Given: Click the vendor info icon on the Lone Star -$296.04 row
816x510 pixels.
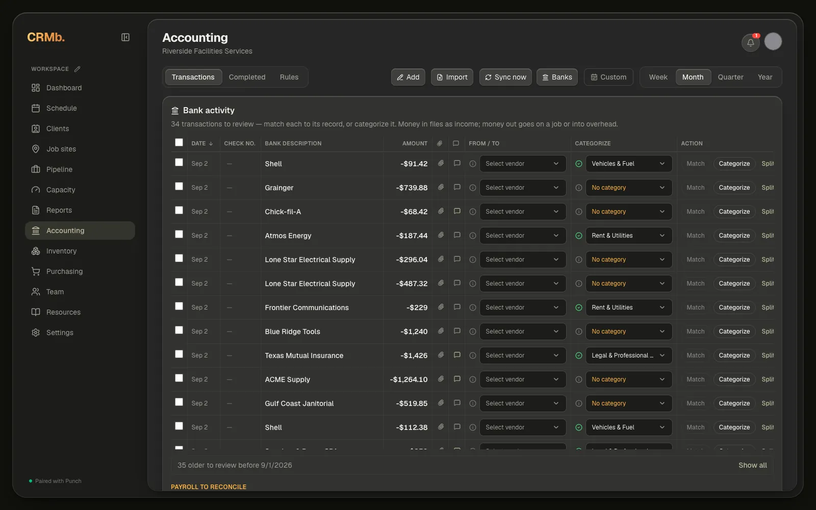Looking at the screenshot, I should point(473,260).
